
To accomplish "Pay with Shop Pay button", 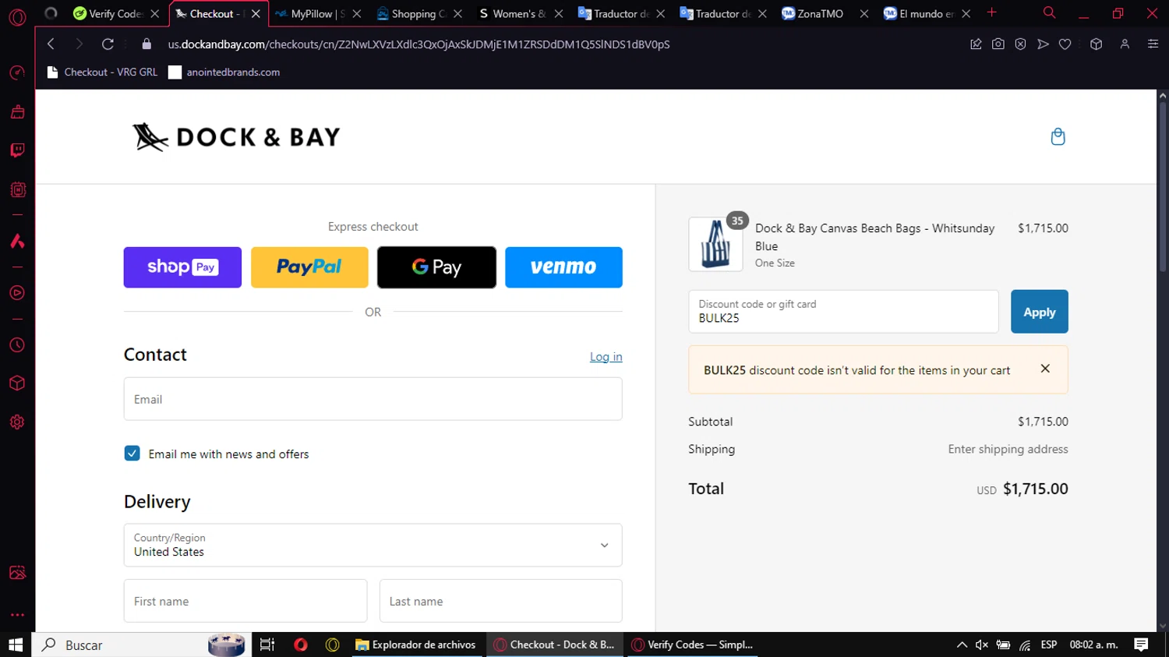I will [x=182, y=267].
